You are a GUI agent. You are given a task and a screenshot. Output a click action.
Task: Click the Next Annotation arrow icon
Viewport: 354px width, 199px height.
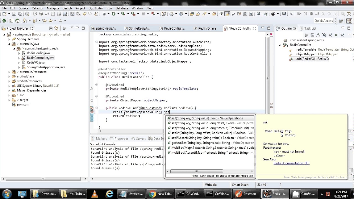(x=24, y=20)
